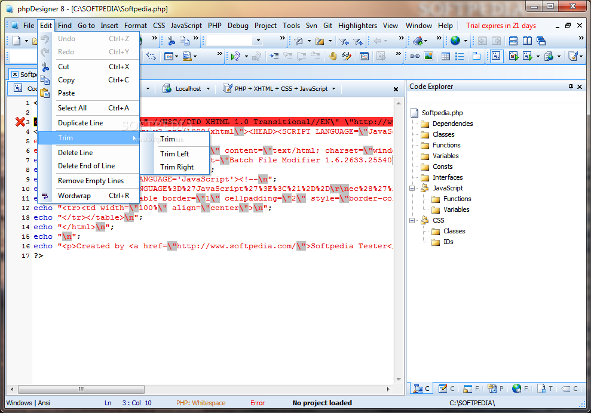
Task: Select the IDs folder under CSS
Action: [448, 242]
